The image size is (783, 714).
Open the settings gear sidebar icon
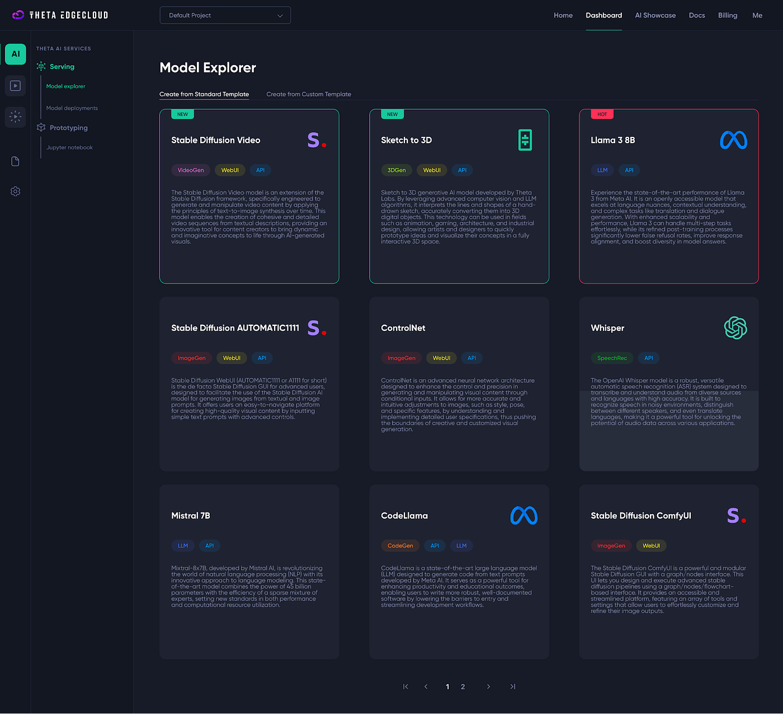tap(16, 191)
